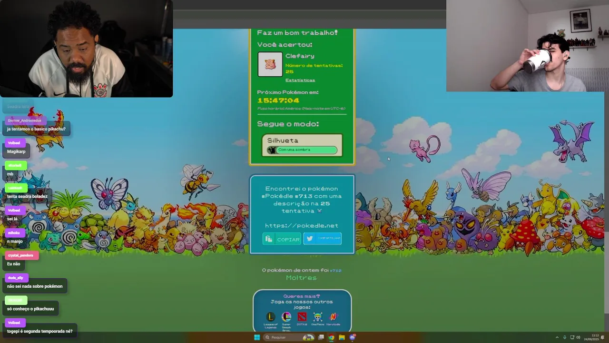This screenshot has height=343, width=609.
Task: Click chat message 'não sei nada sobre pokémon'
Action: [x=35, y=286]
